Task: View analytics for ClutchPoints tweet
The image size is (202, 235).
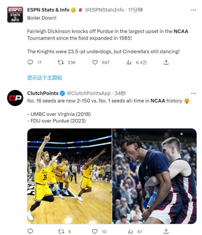Action: tap(130, 231)
